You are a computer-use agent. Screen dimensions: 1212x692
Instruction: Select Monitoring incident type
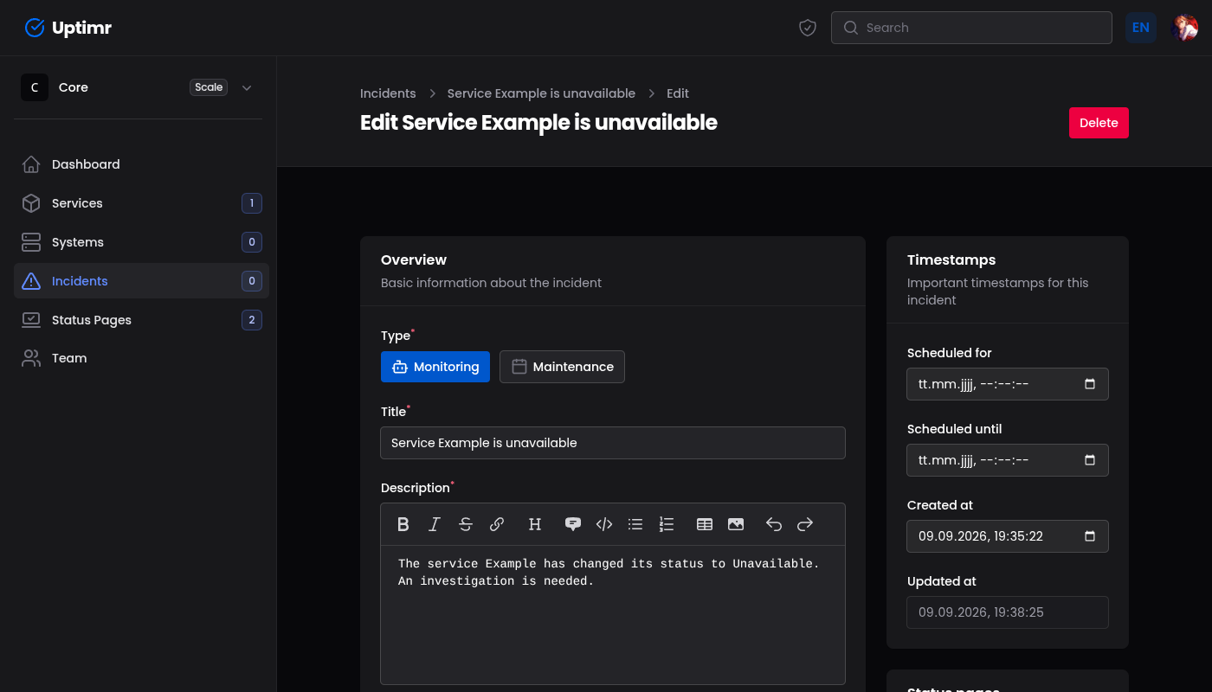pyautogui.click(x=435, y=367)
